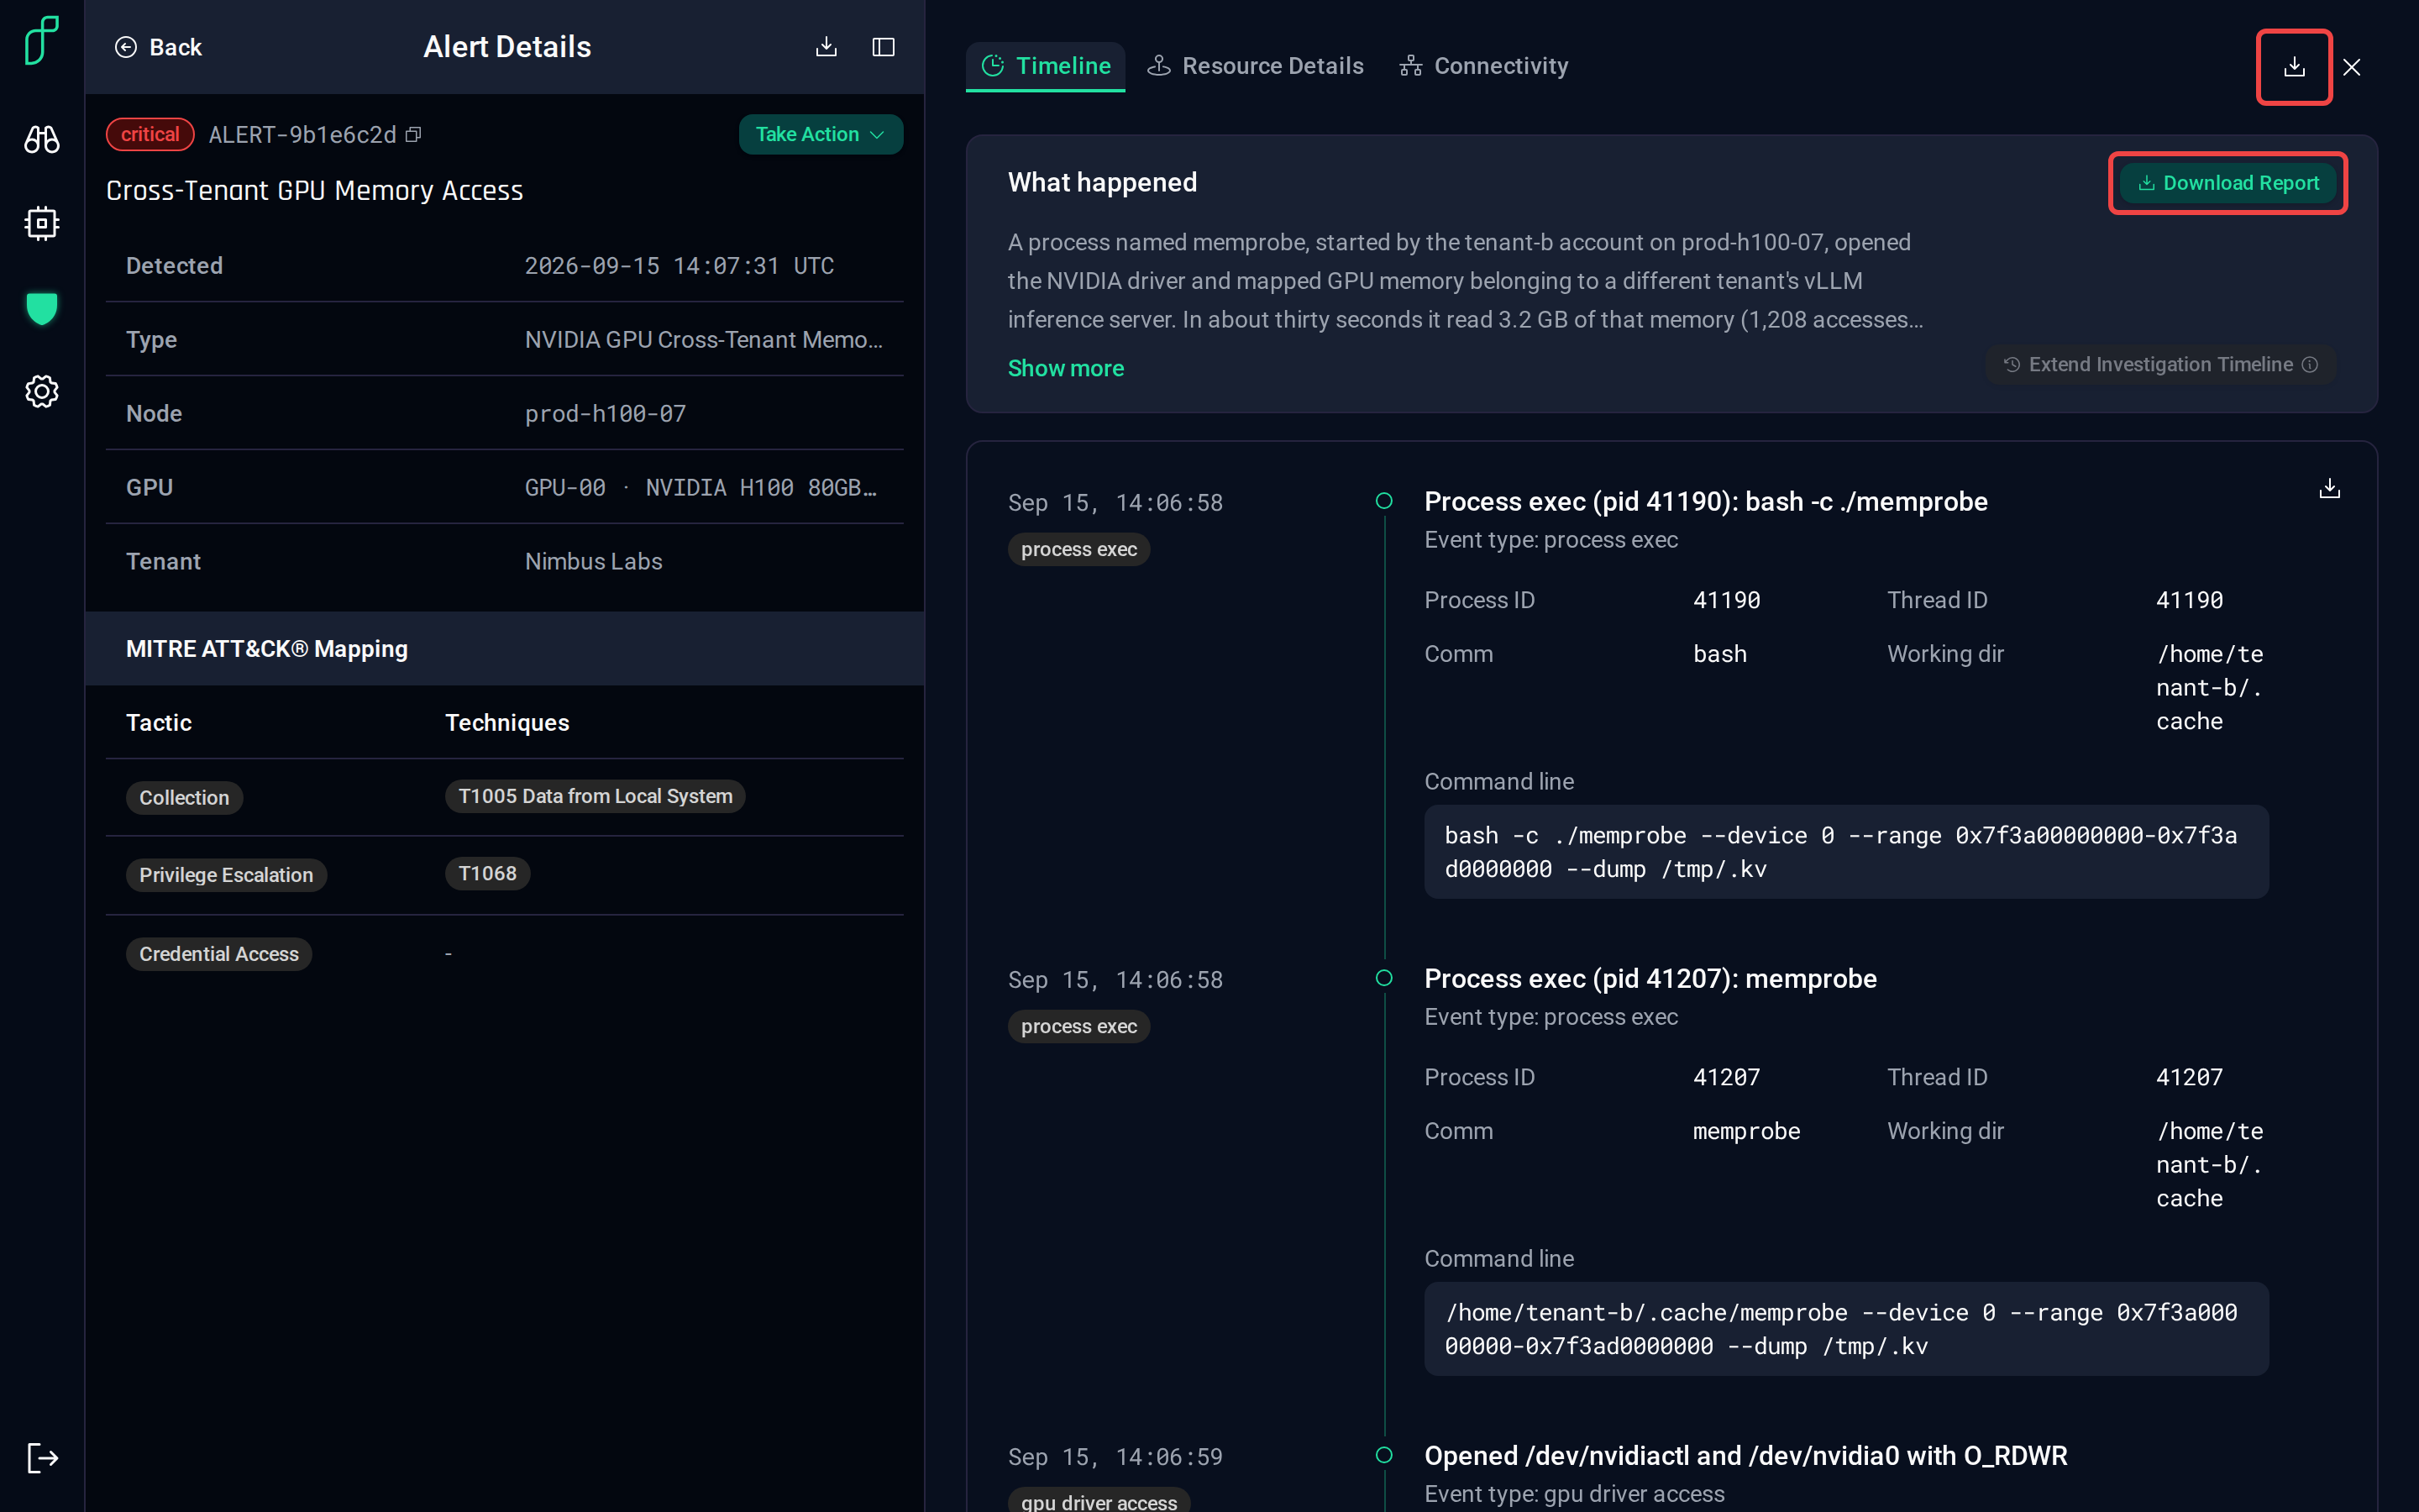Viewport: 2419px width, 1512px height.
Task: Select the Credential Access tactic tag
Action: click(x=219, y=953)
